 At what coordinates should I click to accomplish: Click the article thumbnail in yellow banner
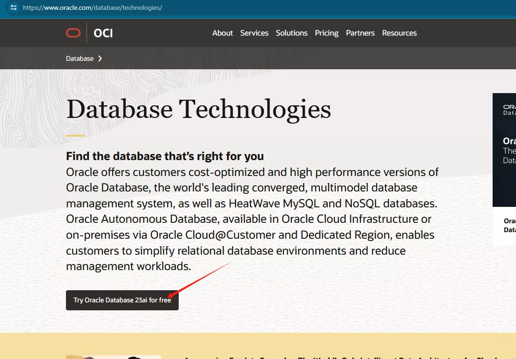coord(114,357)
